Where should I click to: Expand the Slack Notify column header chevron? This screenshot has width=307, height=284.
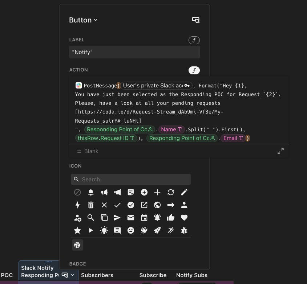coord(73,275)
